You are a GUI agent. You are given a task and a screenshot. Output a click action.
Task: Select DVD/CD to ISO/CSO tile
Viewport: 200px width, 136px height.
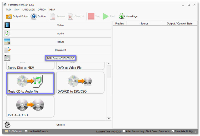pos(80,83)
